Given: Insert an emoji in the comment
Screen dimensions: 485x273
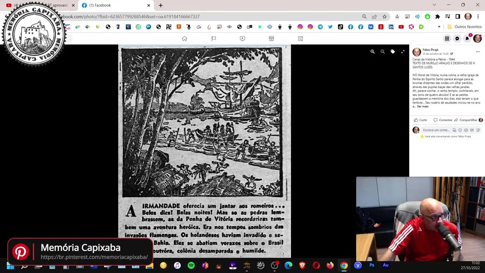Looking at the screenshot, I should pos(460,130).
